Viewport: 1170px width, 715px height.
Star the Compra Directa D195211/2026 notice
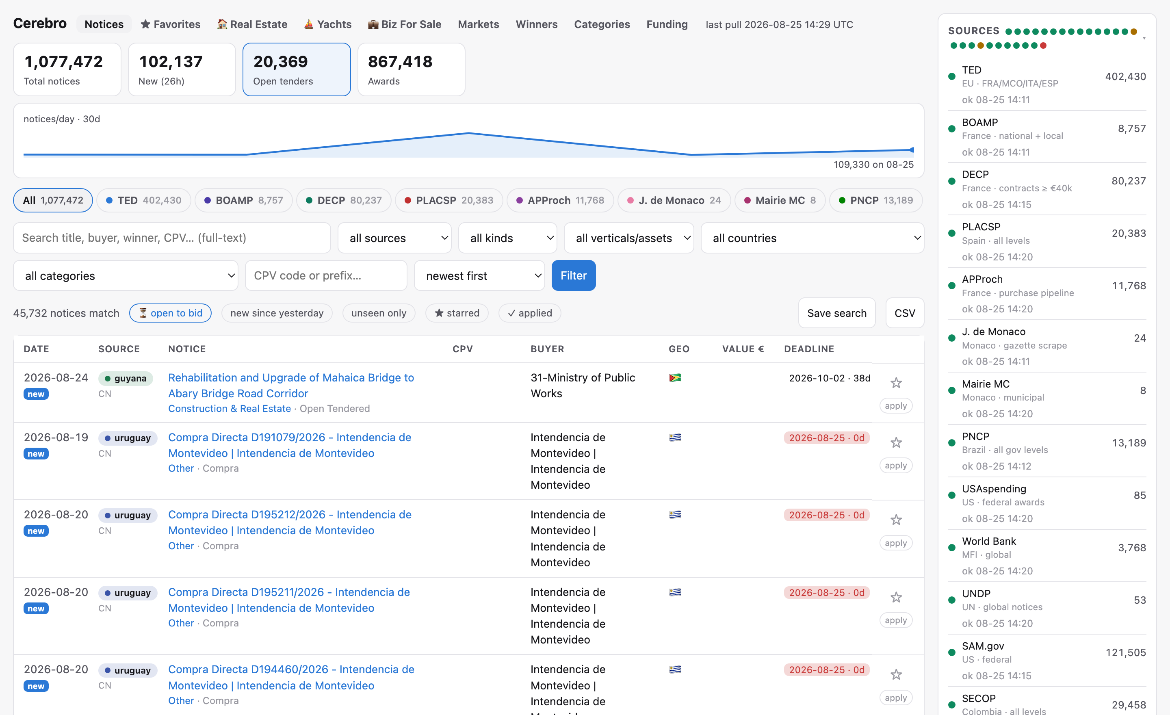tap(895, 597)
